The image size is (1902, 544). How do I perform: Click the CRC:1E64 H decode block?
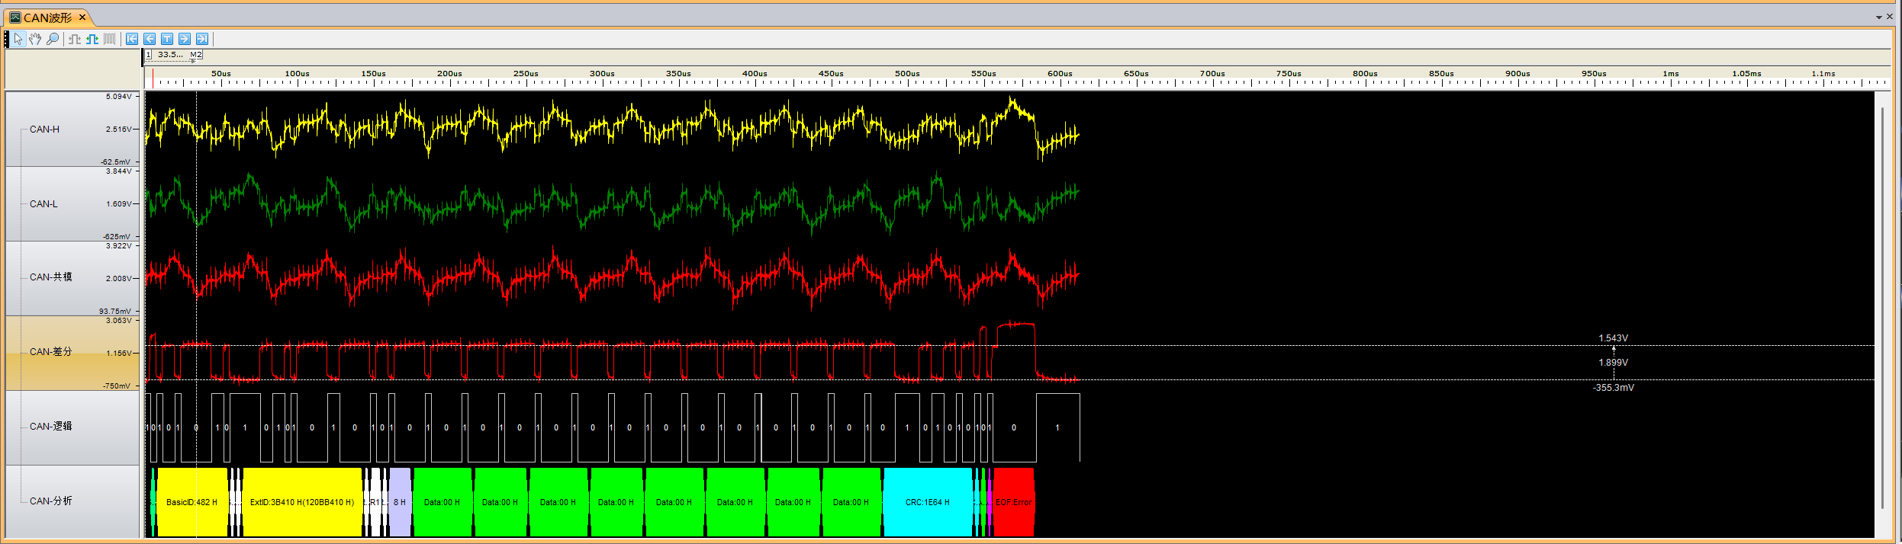click(928, 502)
